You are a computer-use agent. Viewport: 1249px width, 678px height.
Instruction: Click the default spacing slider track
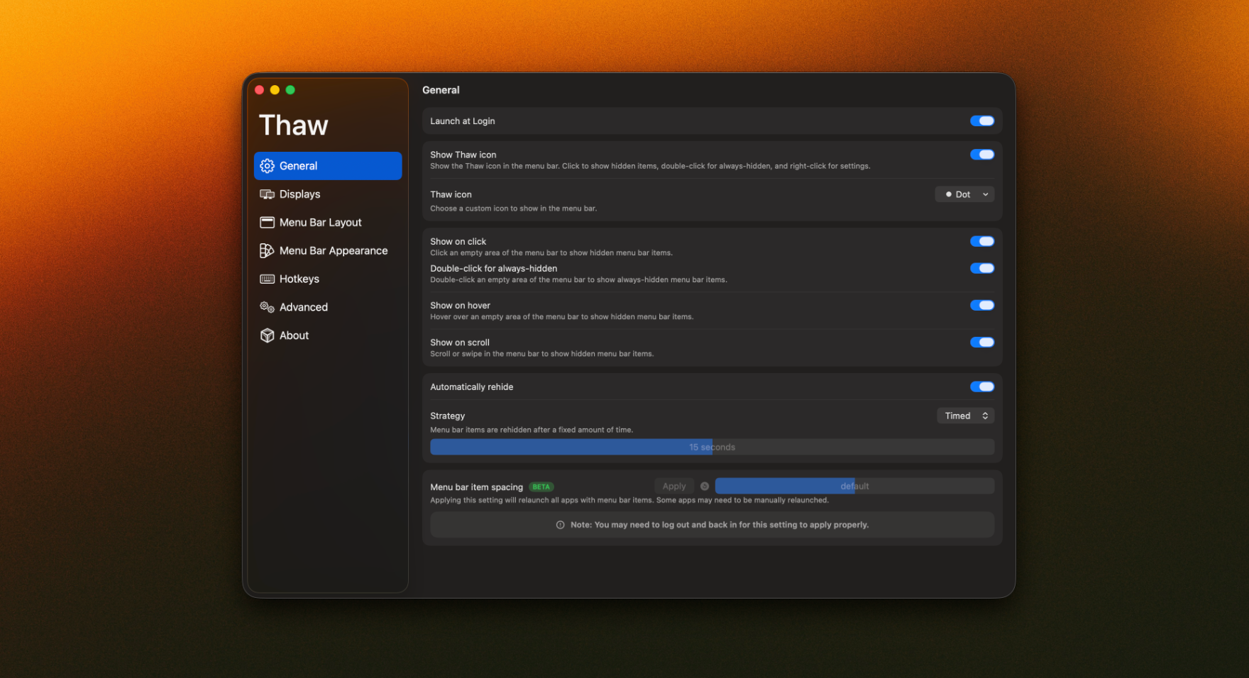pyautogui.click(x=854, y=485)
